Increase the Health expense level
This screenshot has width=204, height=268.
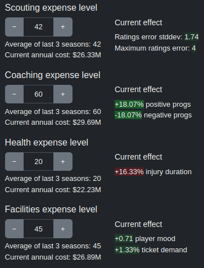63,161
